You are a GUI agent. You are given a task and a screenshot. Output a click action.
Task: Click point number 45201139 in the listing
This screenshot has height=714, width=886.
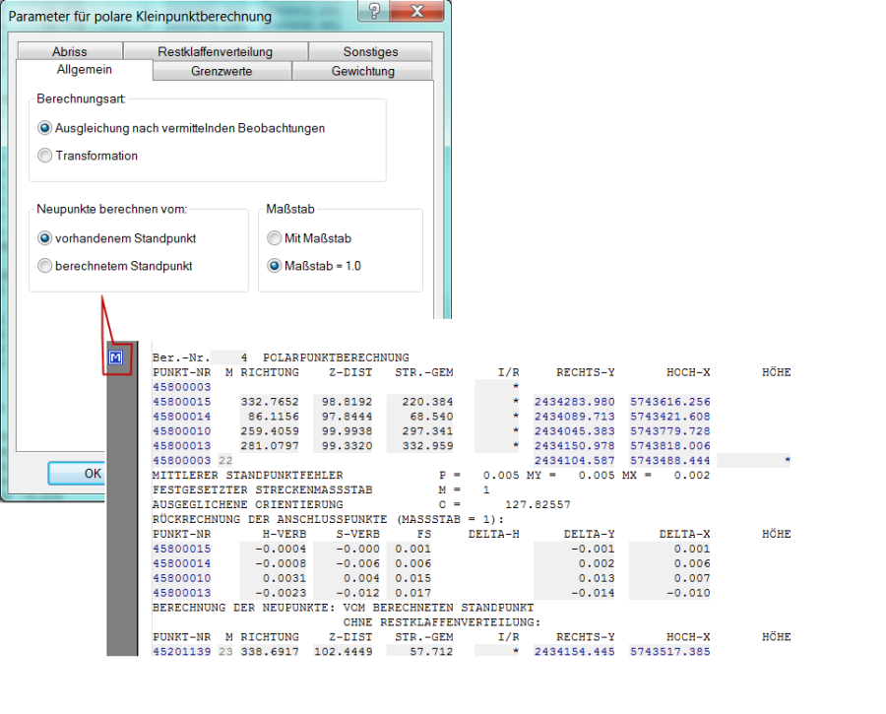click(x=181, y=651)
